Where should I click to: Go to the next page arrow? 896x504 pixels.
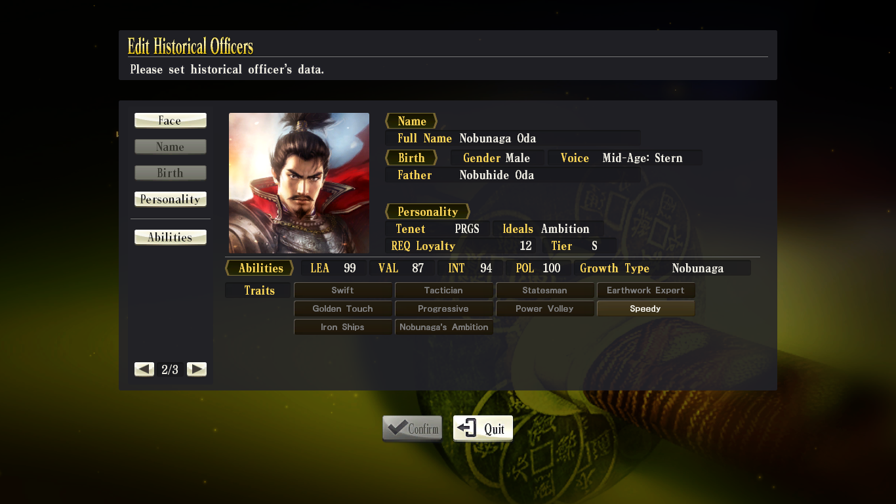pos(197,369)
